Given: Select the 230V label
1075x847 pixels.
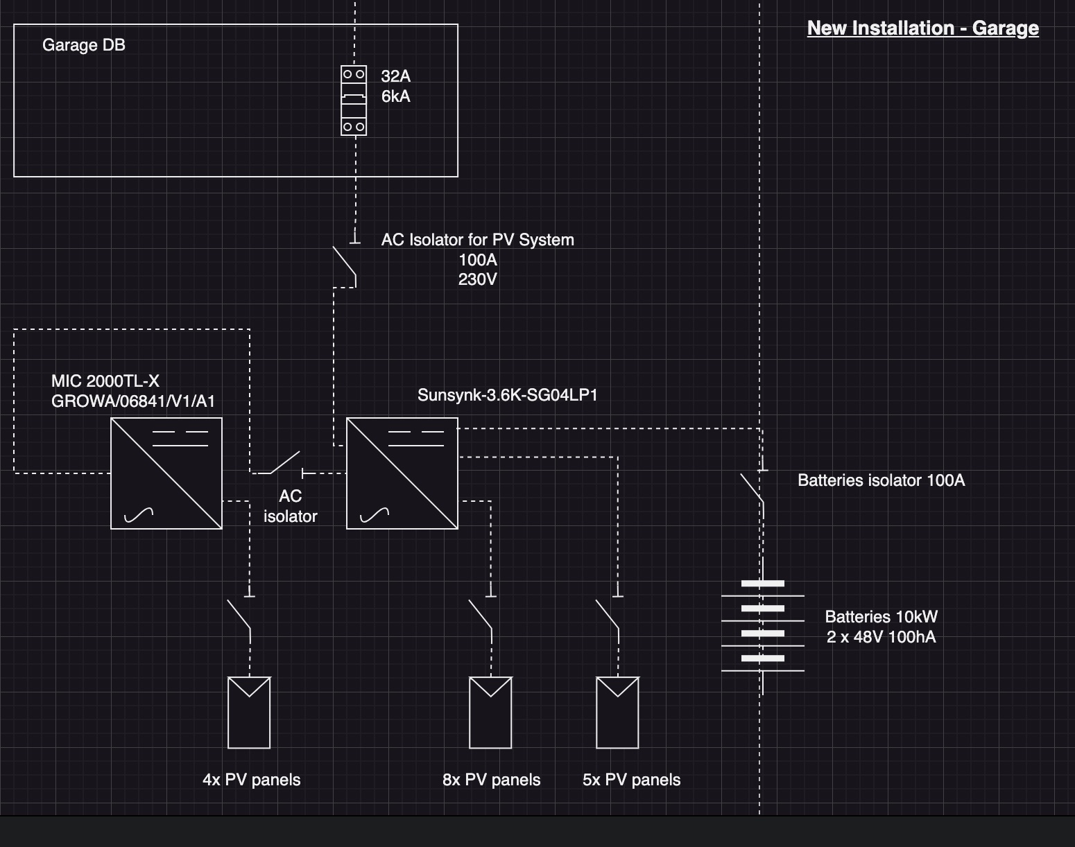Looking at the screenshot, I should coord(478,279).
